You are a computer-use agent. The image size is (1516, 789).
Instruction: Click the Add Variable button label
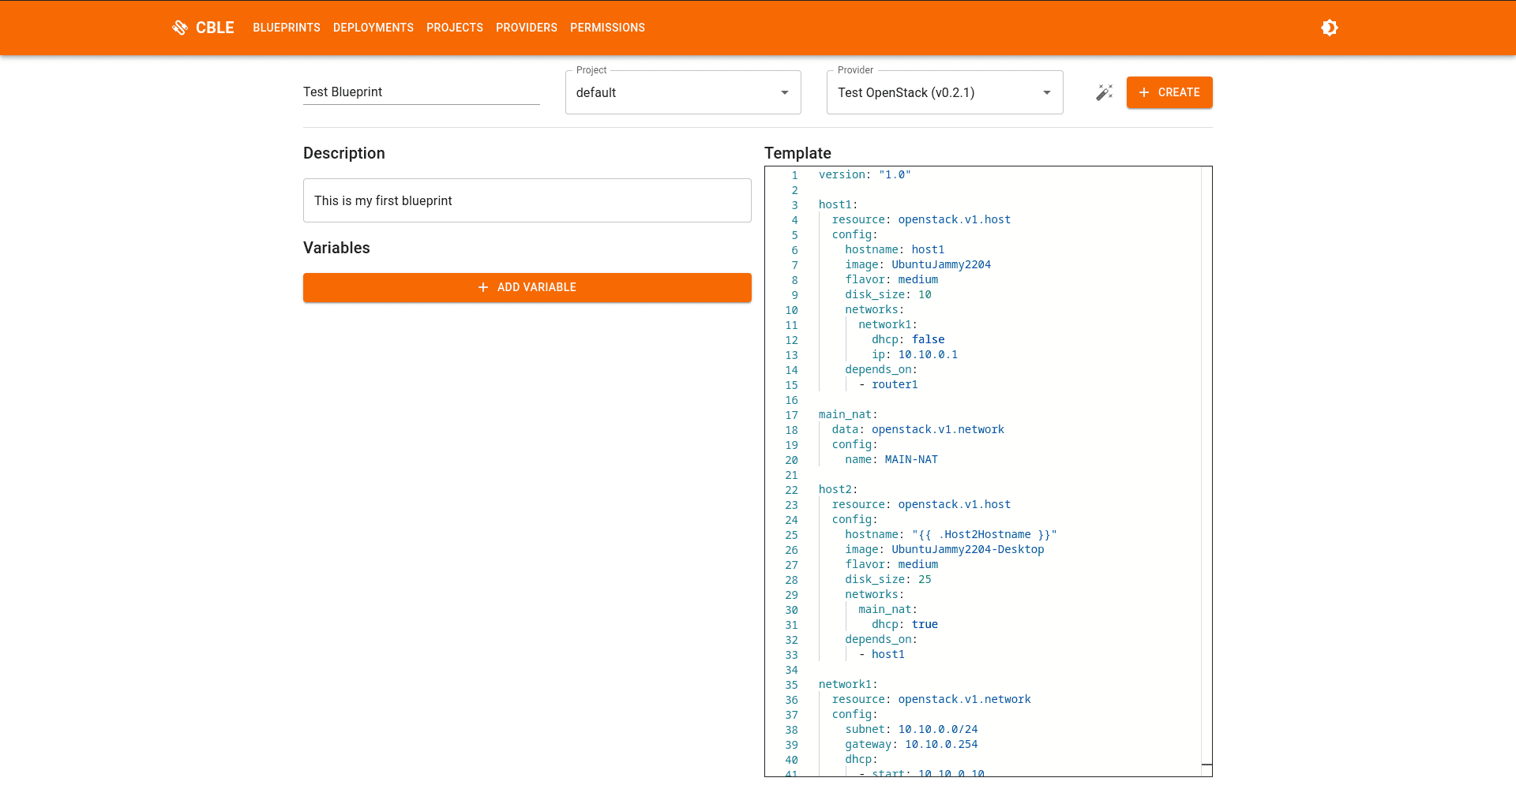click(537, 287)
